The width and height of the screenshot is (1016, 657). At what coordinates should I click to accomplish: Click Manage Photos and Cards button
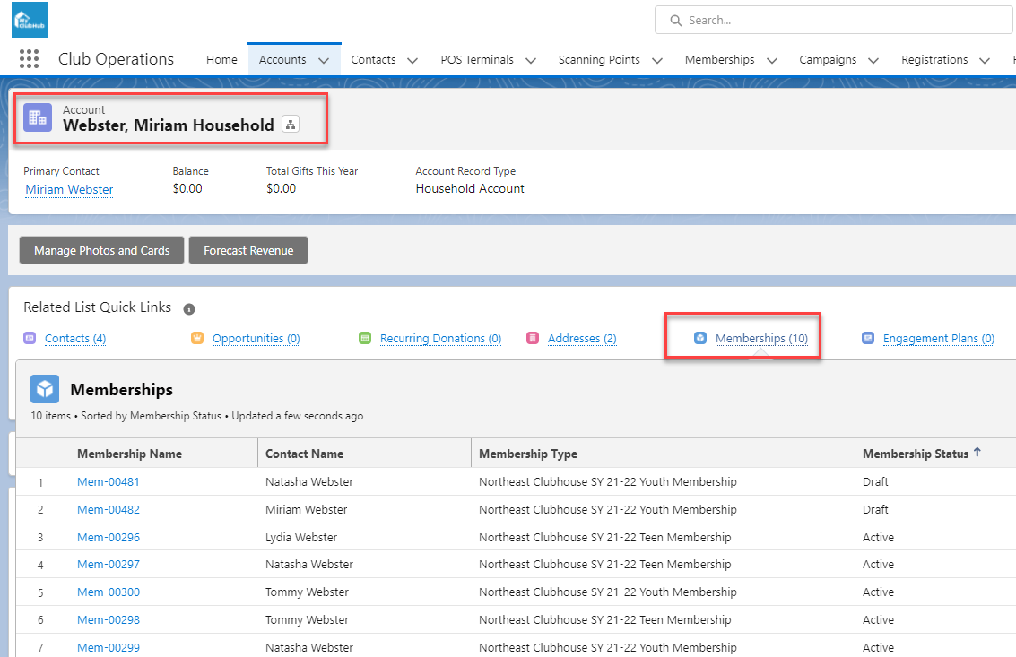pyautogui.click(x=101, y=251)
